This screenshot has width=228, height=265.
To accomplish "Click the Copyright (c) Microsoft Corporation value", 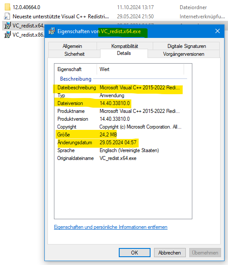I will 141,127.
